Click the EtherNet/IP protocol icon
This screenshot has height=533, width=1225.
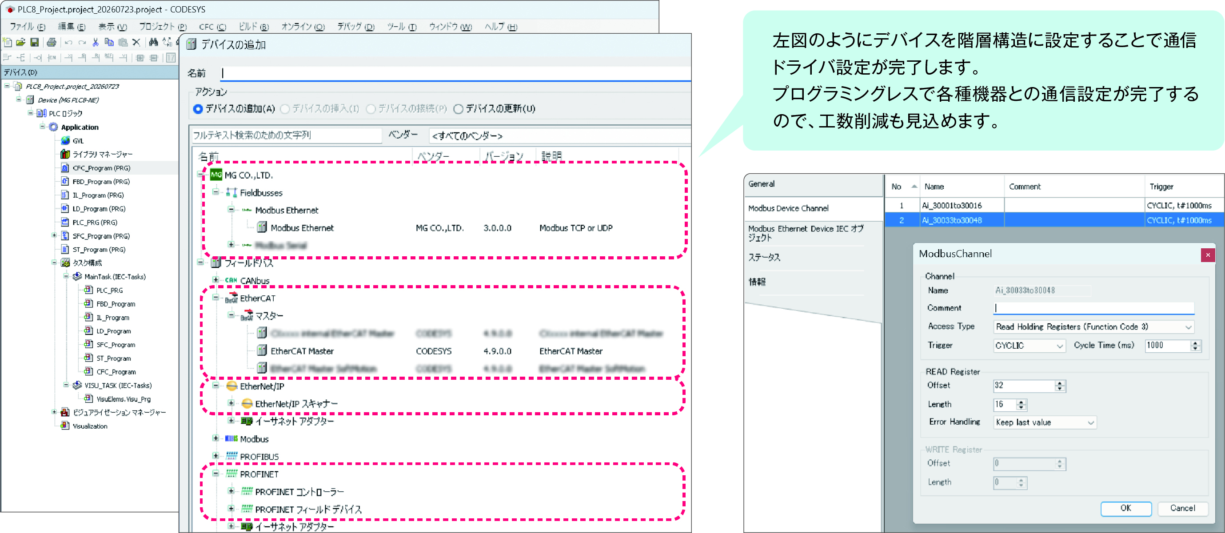tap(231, 386)
